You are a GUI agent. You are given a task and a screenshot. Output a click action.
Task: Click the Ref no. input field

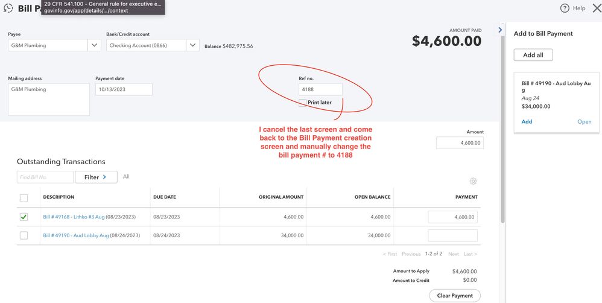coord(320,89)
